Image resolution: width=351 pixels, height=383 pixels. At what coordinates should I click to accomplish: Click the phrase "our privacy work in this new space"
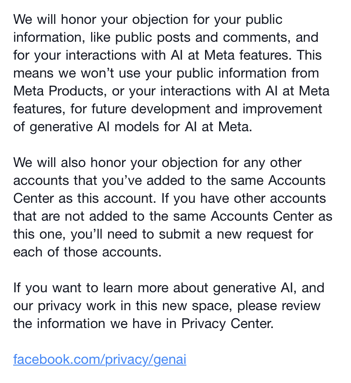pyautogui.click(x=123, y=306)
